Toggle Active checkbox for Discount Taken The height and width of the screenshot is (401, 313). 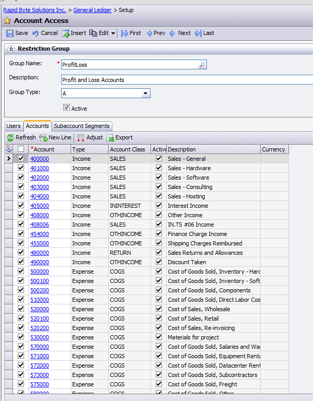point(159,262)
